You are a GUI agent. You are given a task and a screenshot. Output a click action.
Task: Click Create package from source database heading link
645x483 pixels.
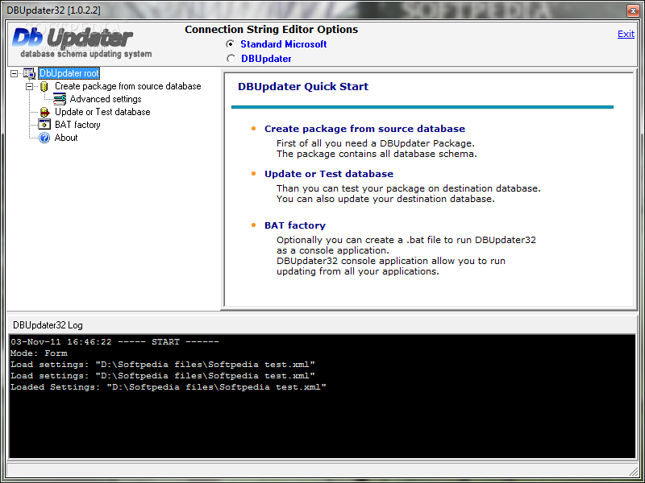click(365, 129)
